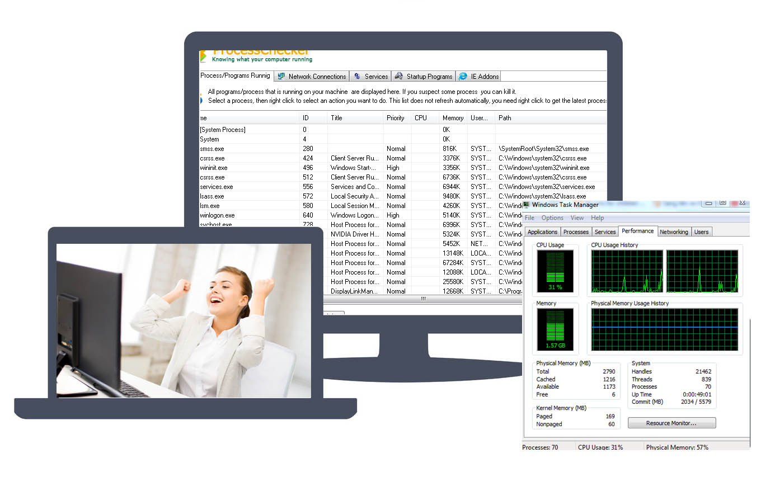Click the Physical Memory Total value 2790
Viewport: 761px width, 482px height.
609,372
